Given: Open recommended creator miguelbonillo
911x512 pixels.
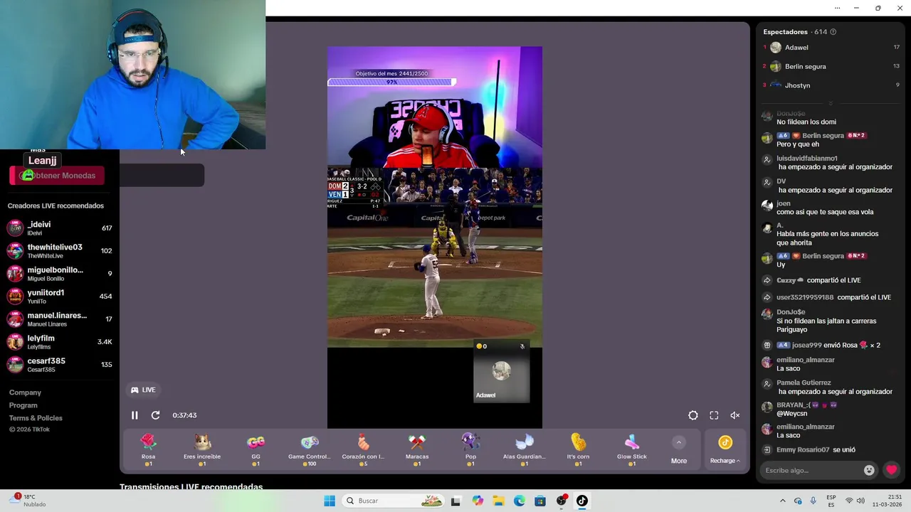Looking at the screenshot, I should [60, 274].
